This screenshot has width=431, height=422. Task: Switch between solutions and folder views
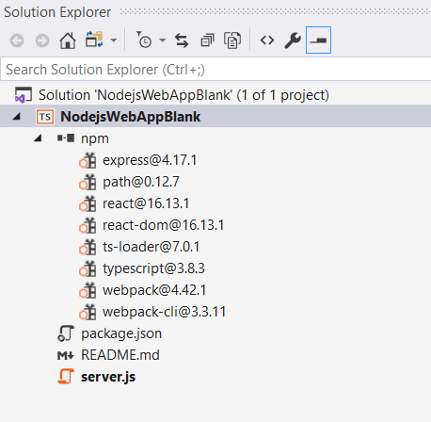click(x=94, y=40)
